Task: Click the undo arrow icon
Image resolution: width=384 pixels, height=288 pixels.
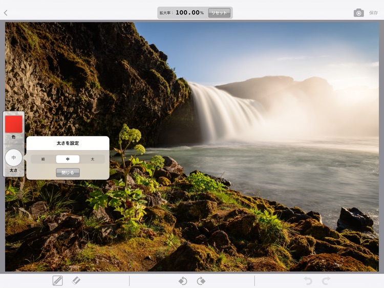Action: coord(308,281)
